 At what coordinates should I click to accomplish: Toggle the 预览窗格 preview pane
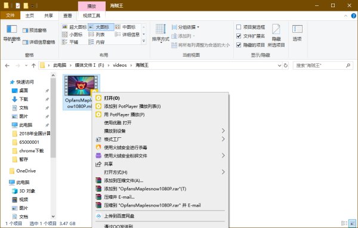pyautogui.click(x=35, y=30)
